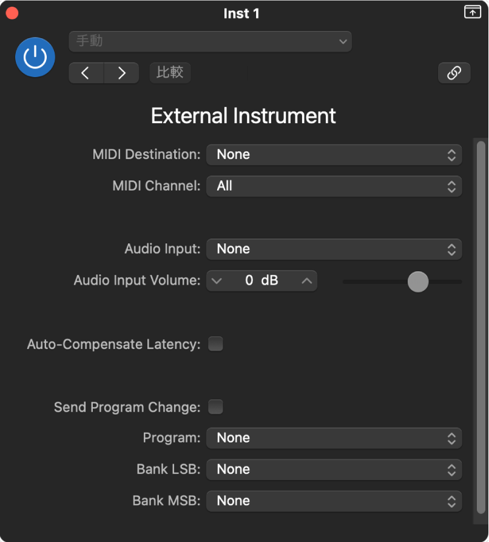
Task: Select the next preset arrow
Action: (x=121, y=73)
